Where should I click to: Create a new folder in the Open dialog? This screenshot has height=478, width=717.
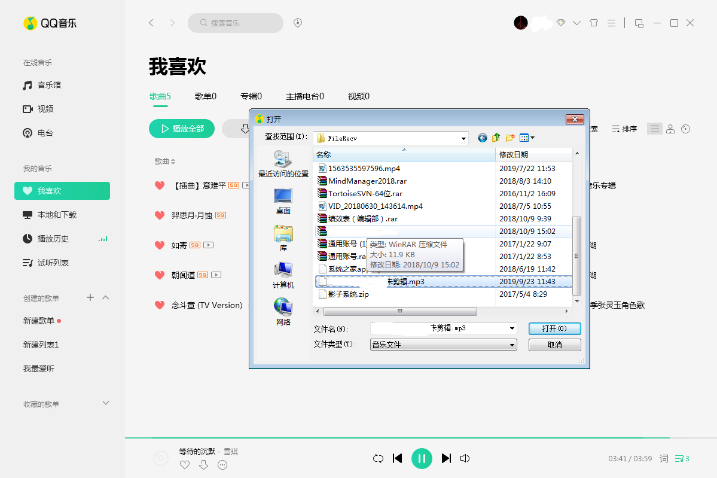509,138
